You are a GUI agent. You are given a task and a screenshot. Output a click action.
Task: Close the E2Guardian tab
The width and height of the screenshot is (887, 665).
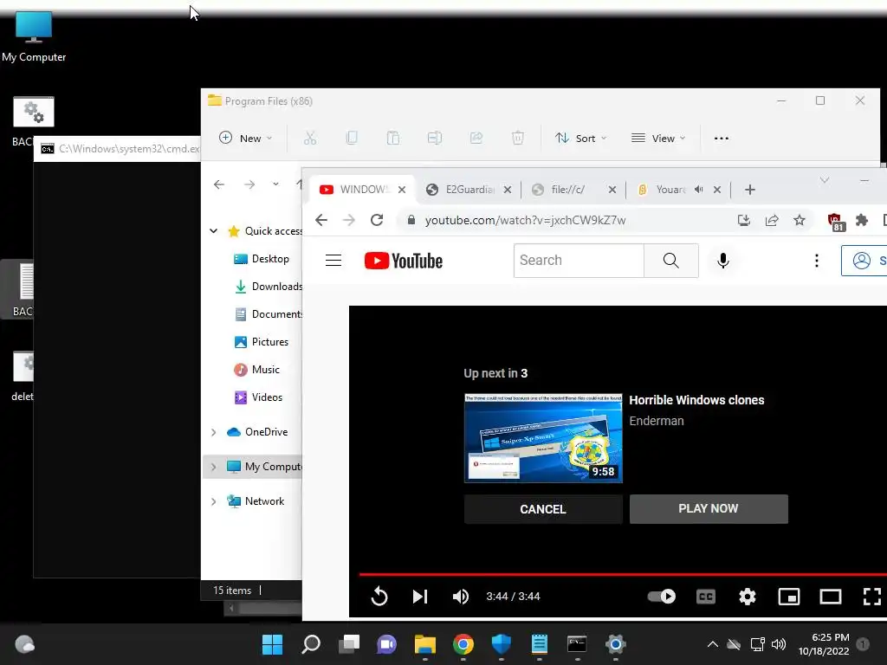pyautogui.click(x=508, y=190)
